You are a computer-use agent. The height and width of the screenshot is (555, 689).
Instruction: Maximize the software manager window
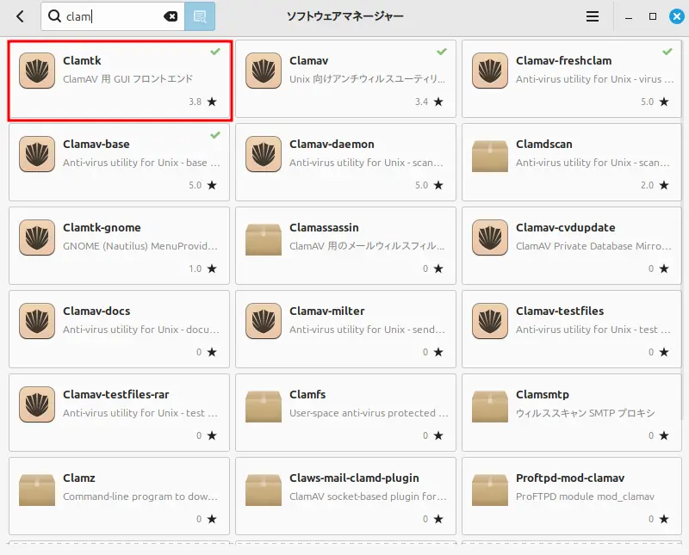pyautogui.click(x=653, y=16)
